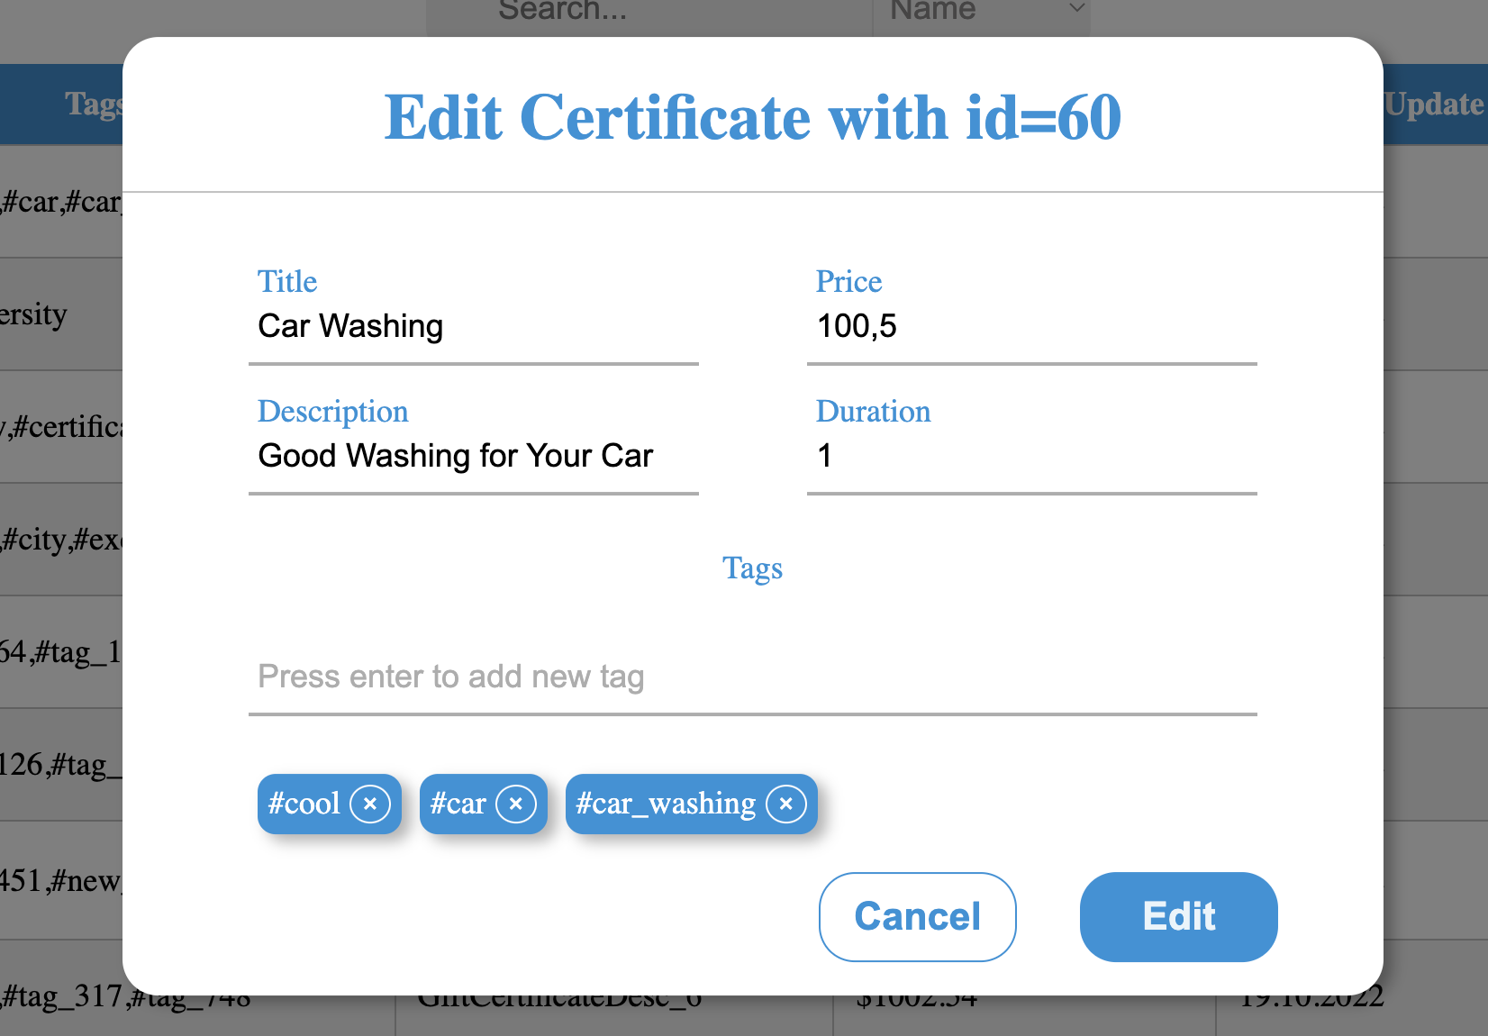Click the new tag input field
The image size is (1488, 1036).
[x=753, y=677]
